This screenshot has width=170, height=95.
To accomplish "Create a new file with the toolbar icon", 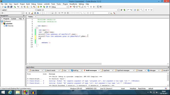I will [x=2, y=7].
